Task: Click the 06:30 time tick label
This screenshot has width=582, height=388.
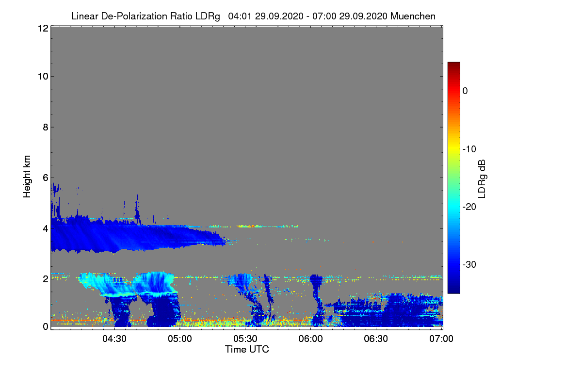Action: [377, 339]
